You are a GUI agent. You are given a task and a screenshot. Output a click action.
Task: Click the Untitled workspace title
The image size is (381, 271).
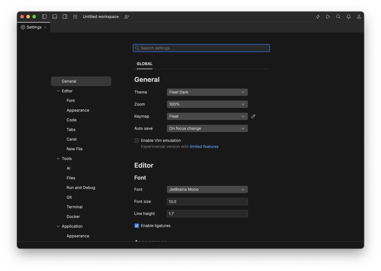[101, 17]
